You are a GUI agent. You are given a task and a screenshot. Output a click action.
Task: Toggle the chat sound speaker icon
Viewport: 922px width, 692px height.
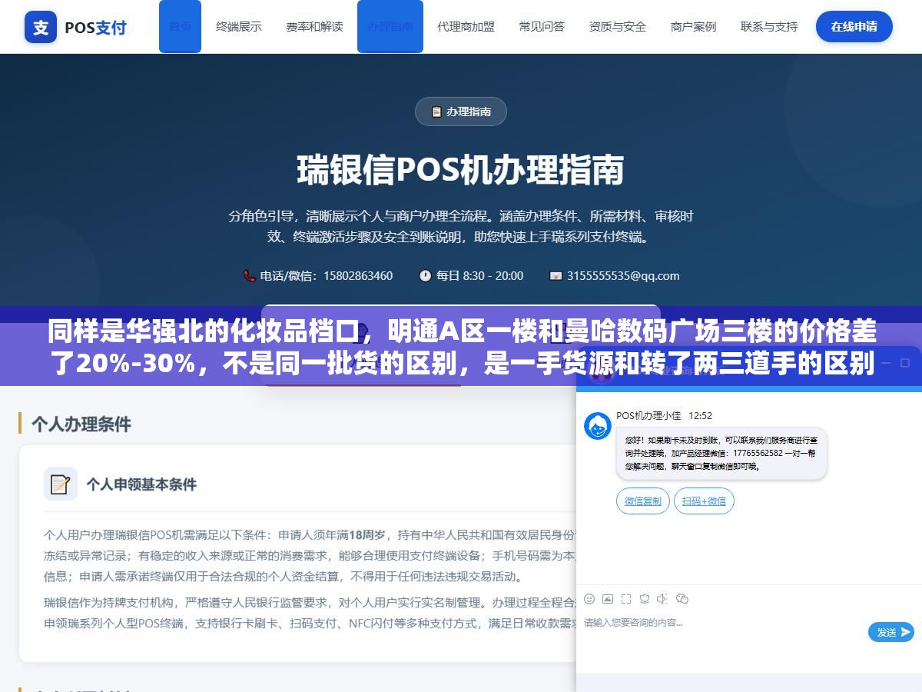click(662, 598)
